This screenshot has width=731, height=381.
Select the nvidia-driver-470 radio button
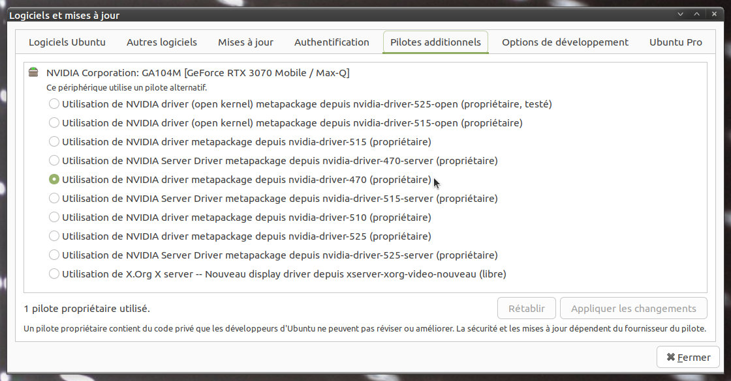coord(54,180)
